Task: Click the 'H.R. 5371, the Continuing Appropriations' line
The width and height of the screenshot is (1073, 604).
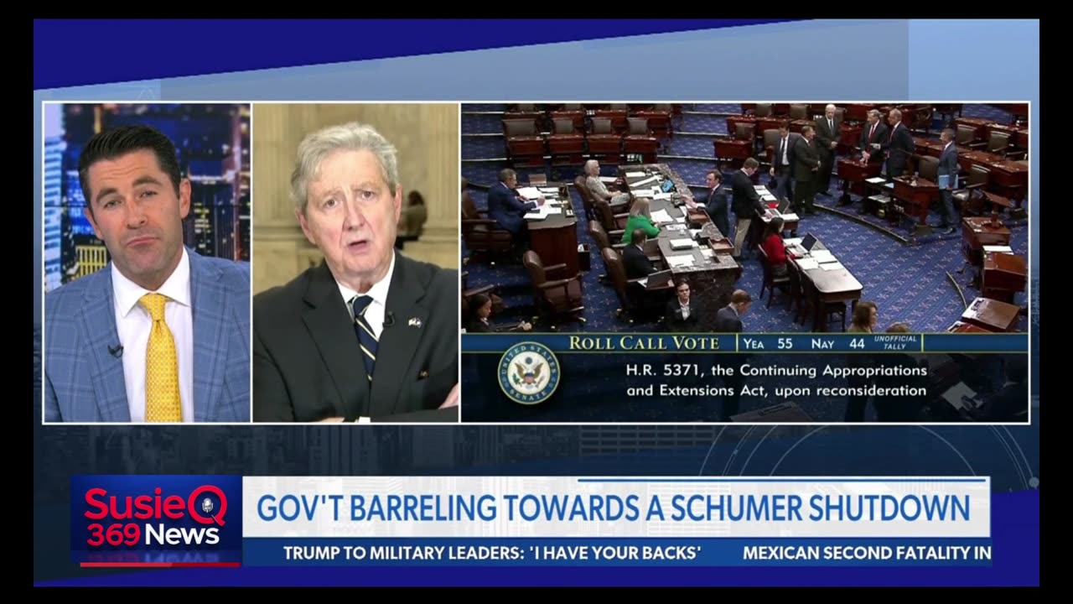Action: [x=776, y=369]
